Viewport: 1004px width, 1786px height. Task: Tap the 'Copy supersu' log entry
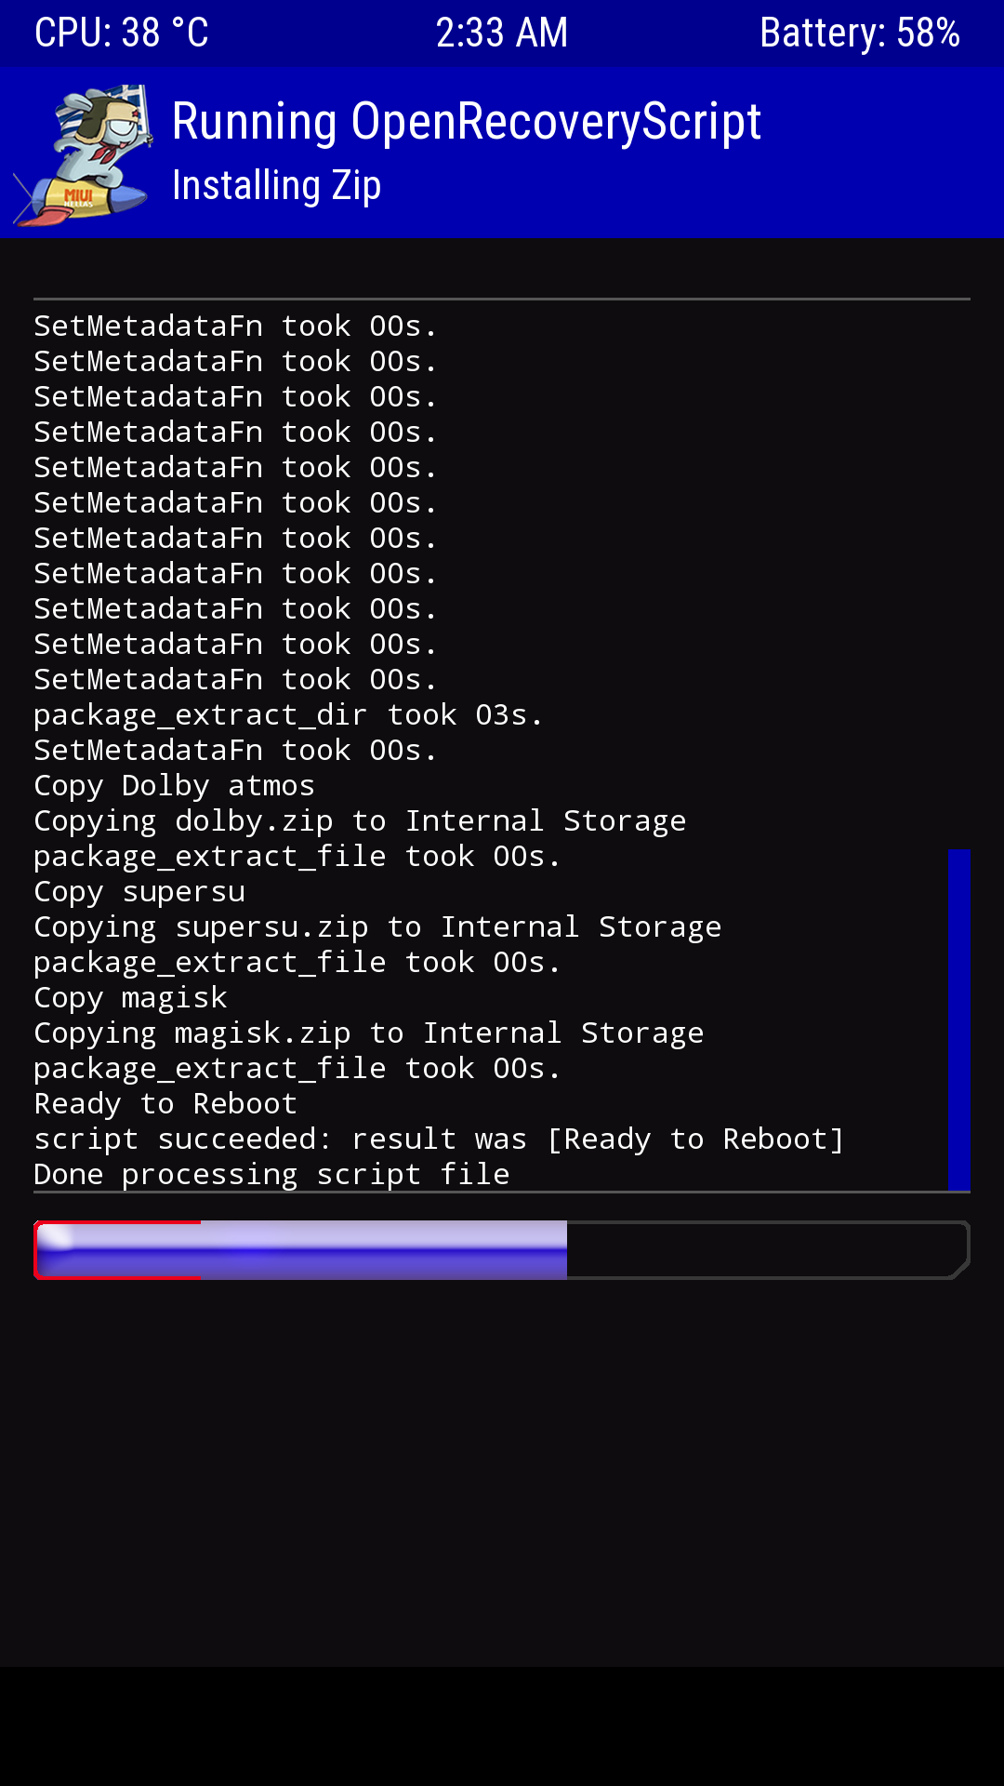139,891
